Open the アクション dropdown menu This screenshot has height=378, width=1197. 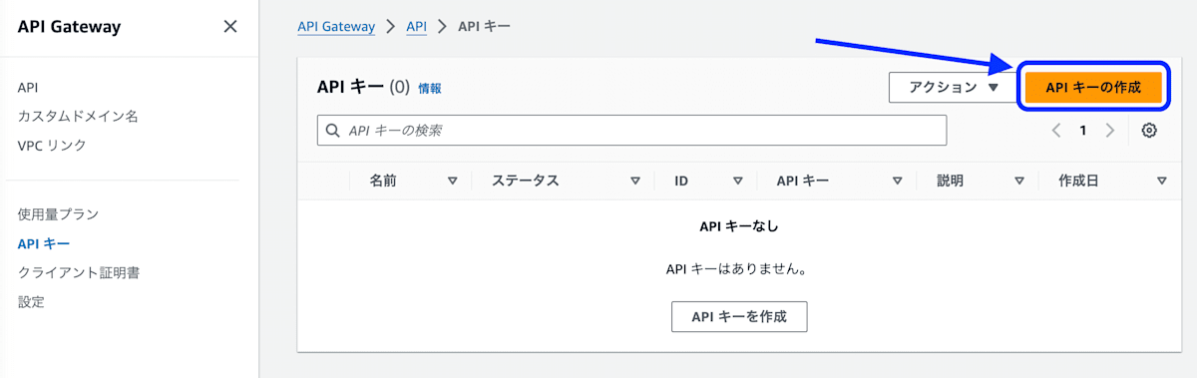pos(953,87)
